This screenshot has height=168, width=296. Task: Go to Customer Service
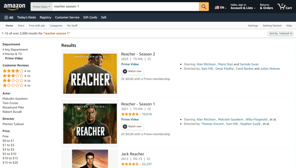tap(67, 17)
